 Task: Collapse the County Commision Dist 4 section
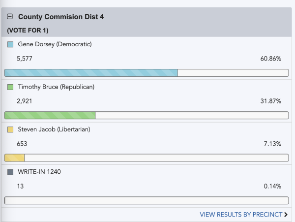10,17
